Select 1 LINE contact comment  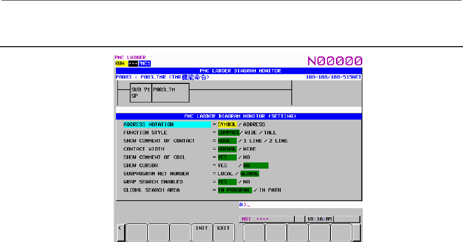pos(253,141)
